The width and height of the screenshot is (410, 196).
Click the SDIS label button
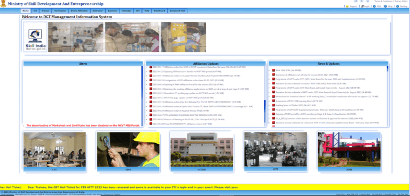(x=128, y=170)
